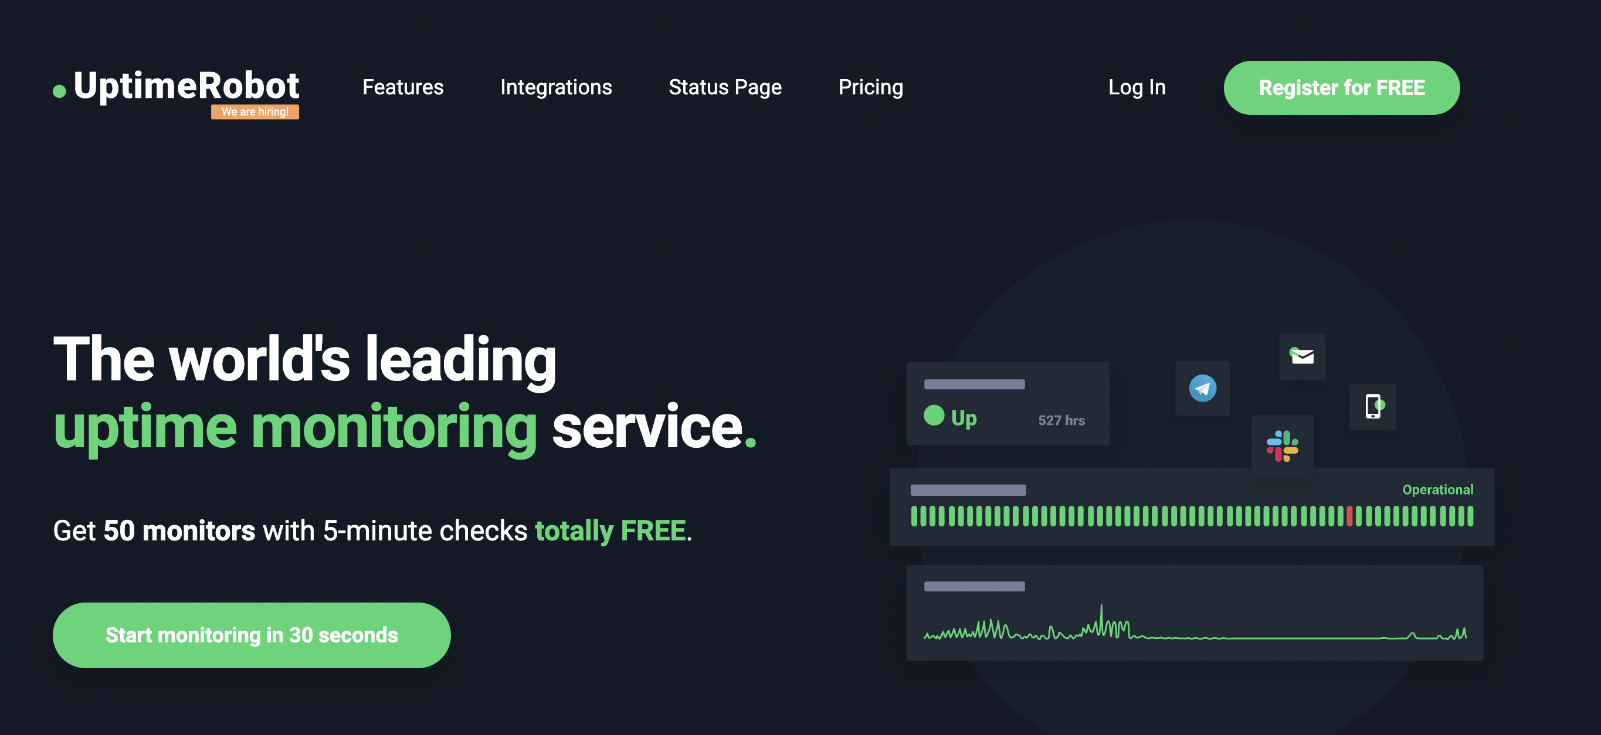Expand the Features navigation dropdown
This screenshot has height=735, width=1601.
(x=403, y=88)
